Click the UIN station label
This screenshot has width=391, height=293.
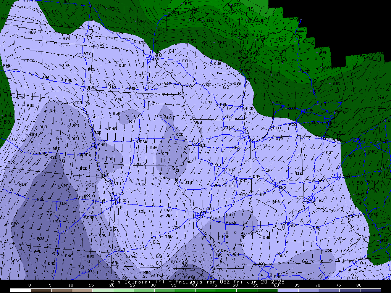point(188,183)
